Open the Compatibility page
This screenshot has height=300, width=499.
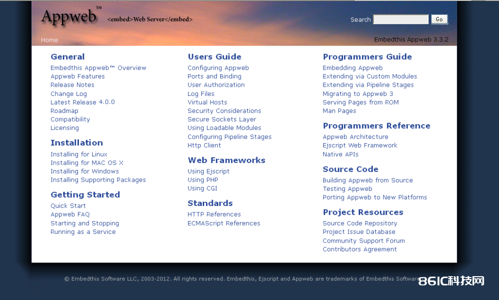coord(70,119)
